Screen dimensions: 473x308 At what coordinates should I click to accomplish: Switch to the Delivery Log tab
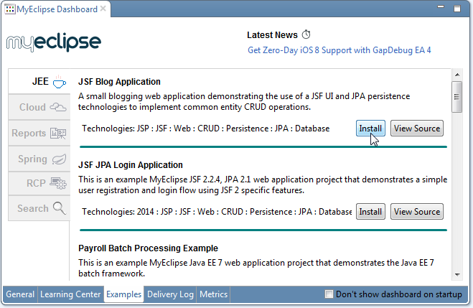pos(170,294)
